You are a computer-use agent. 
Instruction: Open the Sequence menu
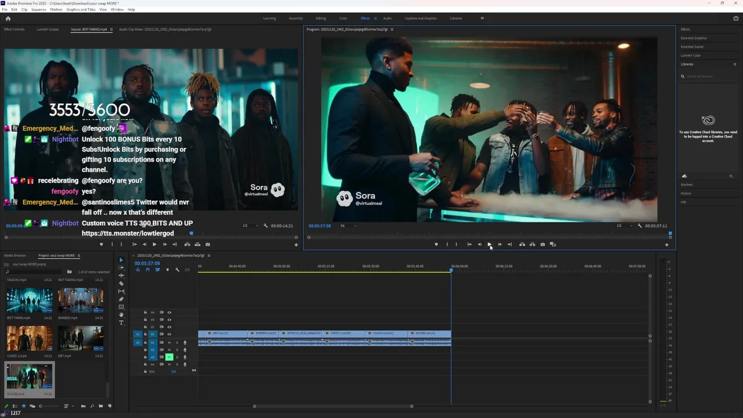tap(39, 10)
